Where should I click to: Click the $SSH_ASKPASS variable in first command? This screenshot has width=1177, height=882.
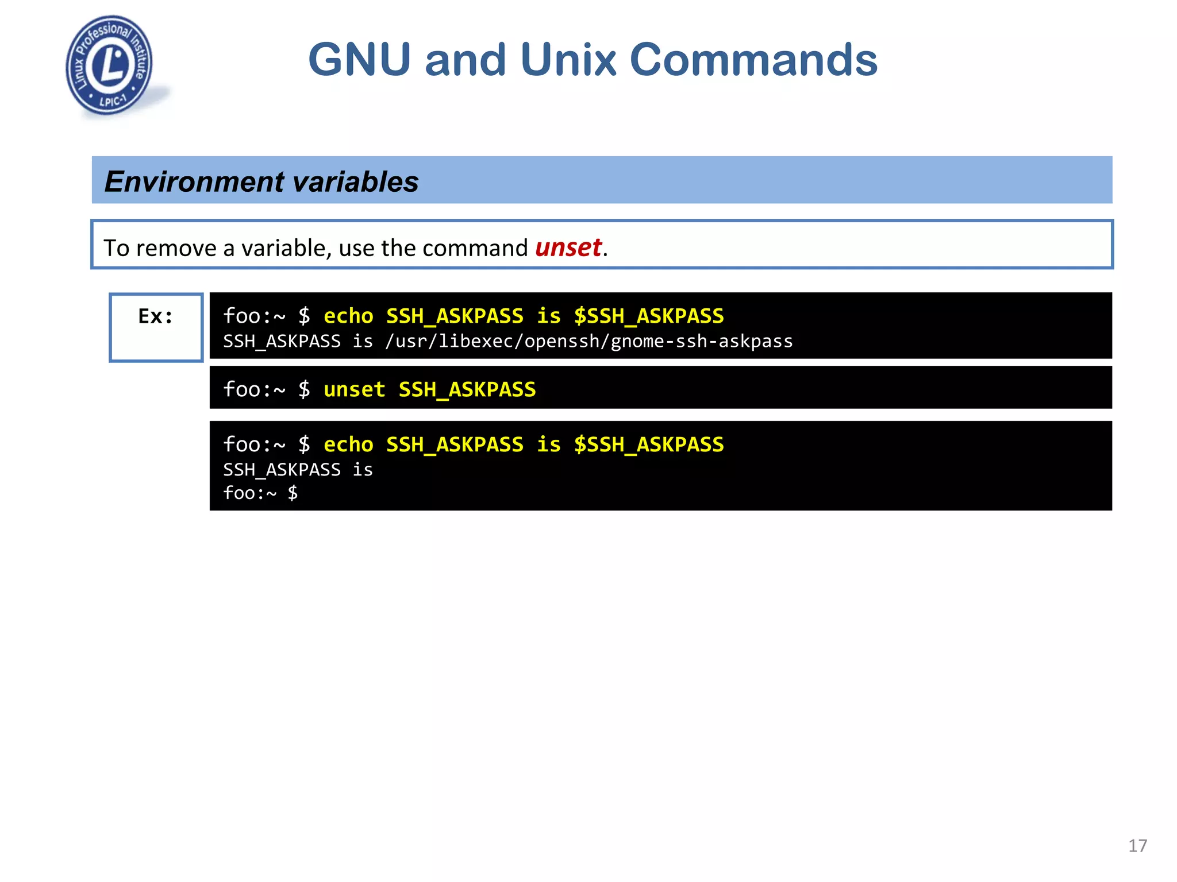649,316
